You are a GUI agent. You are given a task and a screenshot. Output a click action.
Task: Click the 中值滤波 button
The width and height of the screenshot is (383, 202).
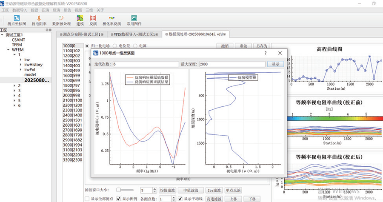(x=188, y=190)
